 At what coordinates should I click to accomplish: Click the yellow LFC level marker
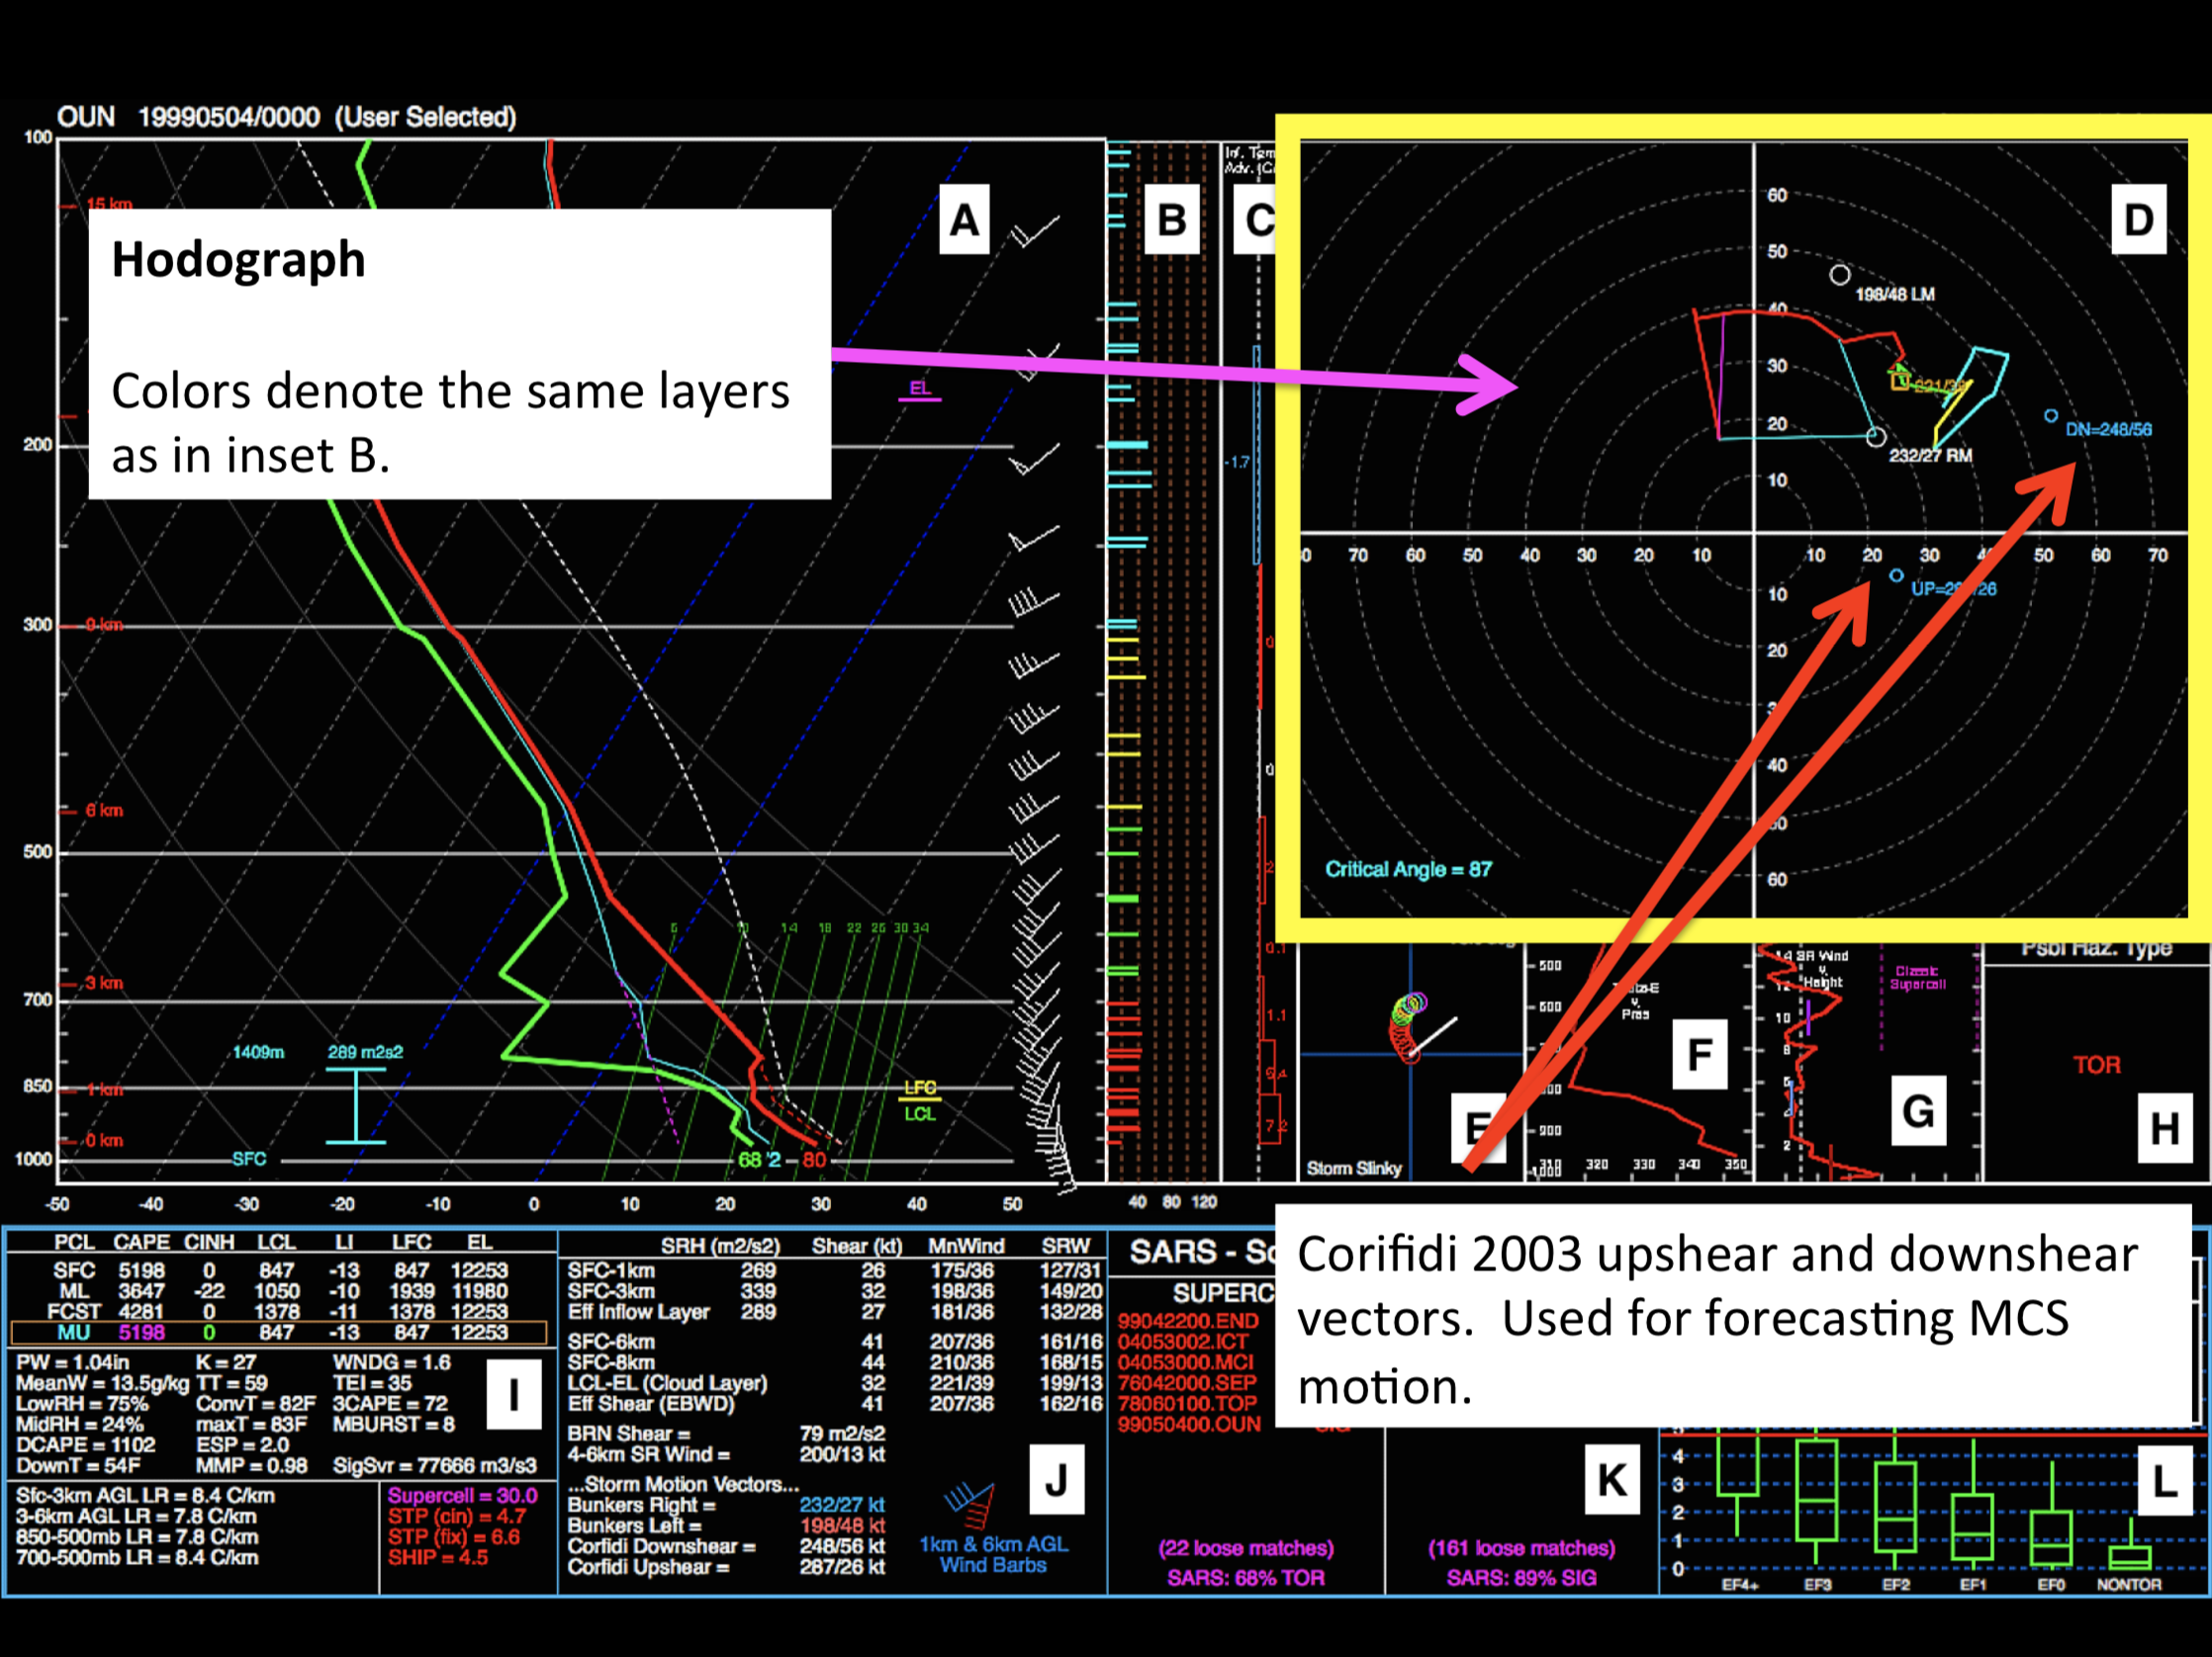point(920,1089)
